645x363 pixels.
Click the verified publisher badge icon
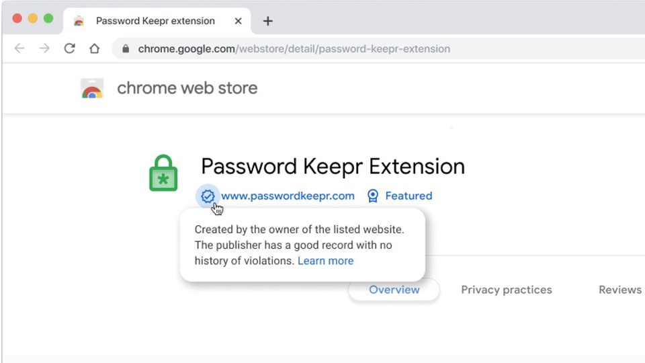(x=208, y=196)
